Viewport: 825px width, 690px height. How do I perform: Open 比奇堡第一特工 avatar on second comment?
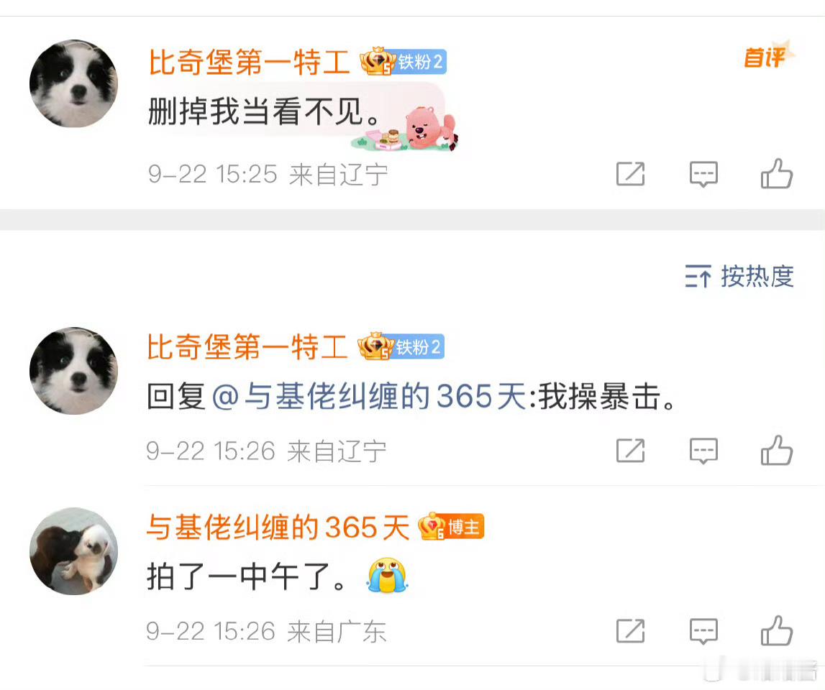point(73,371)
